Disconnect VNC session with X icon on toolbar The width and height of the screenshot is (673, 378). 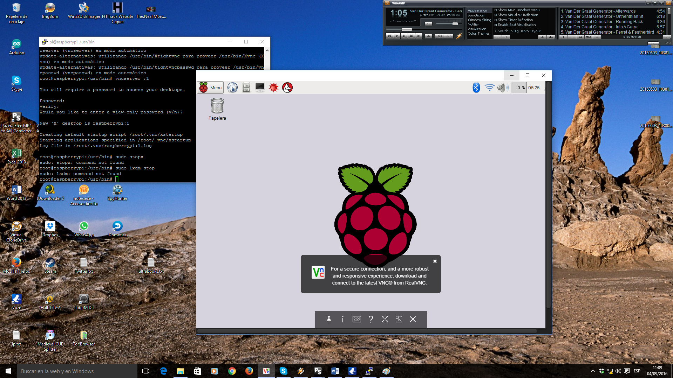413,319
